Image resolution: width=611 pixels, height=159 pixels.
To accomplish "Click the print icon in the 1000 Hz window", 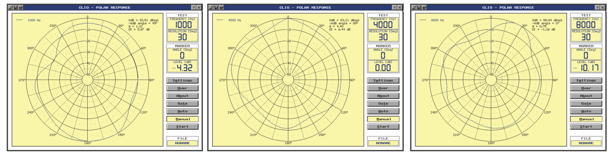I will click(x=21, y=7).
